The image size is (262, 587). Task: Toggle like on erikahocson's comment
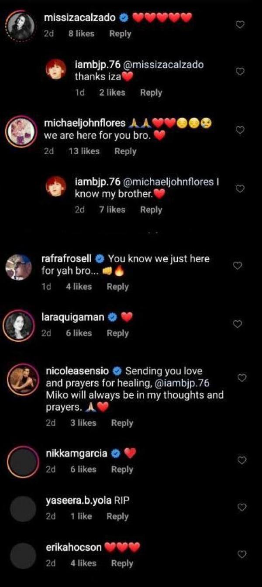[x=241, y=554]
